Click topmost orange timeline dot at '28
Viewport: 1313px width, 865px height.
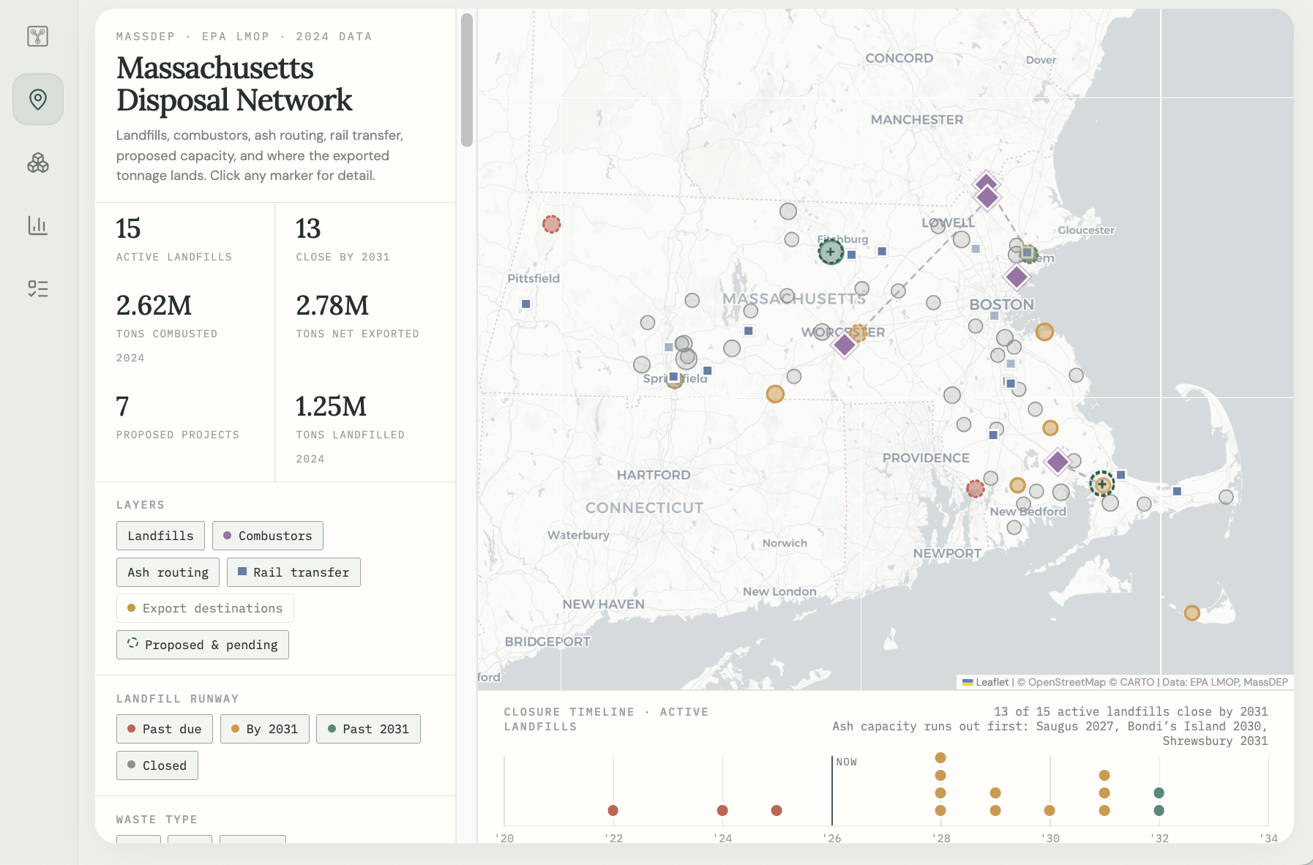(x=940, y=757)
